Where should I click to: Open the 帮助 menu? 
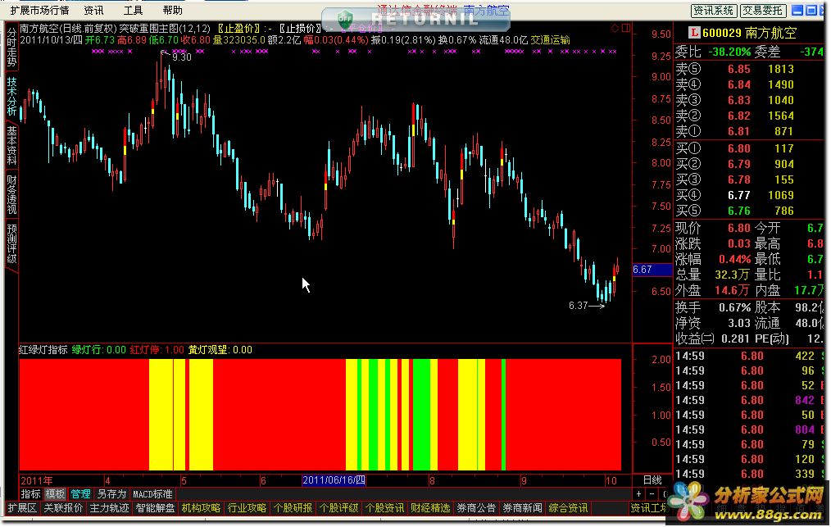(172, 10)
